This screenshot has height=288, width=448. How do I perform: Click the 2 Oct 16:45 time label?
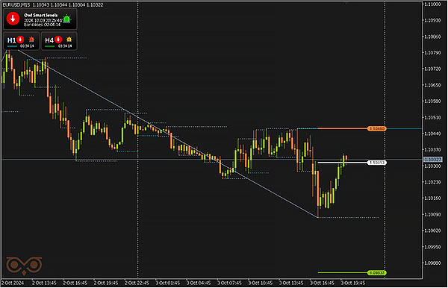pyautogui.click(x=75, y=283)
